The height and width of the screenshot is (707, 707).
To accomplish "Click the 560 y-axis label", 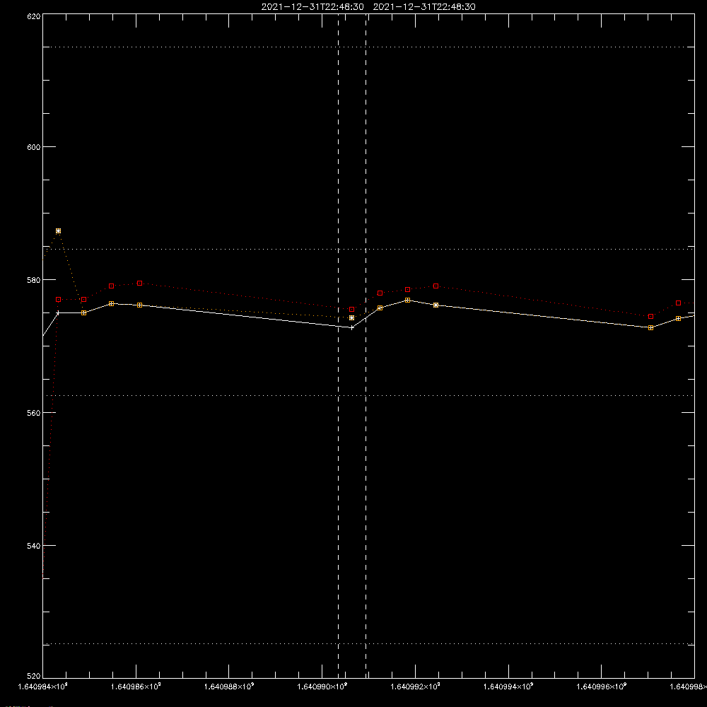I will (x=34, y=413).
